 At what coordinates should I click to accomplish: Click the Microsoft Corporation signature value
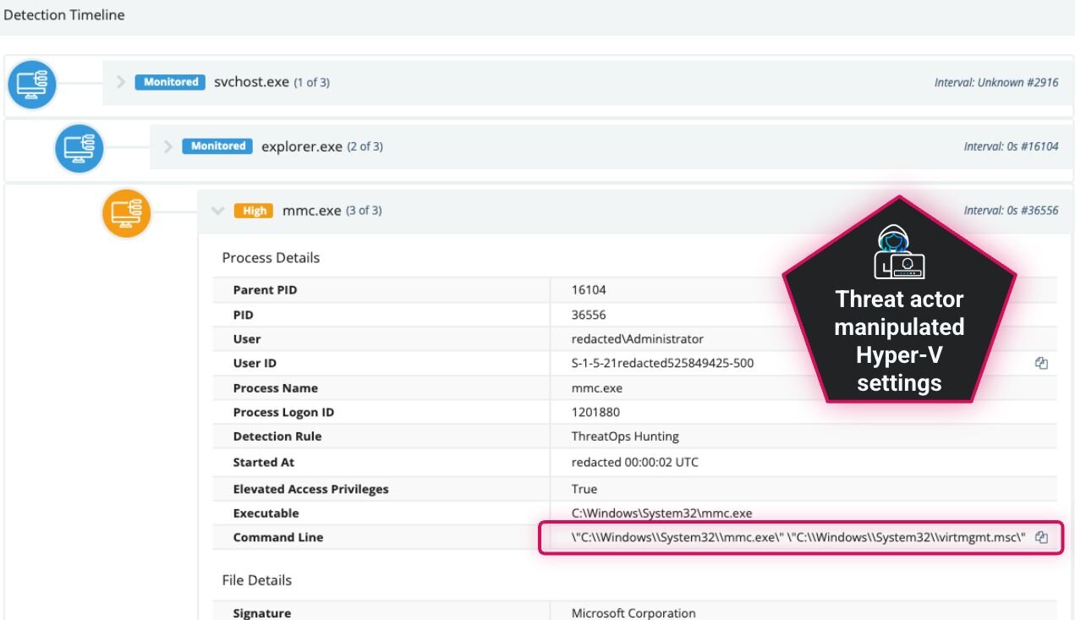(633, 612)
